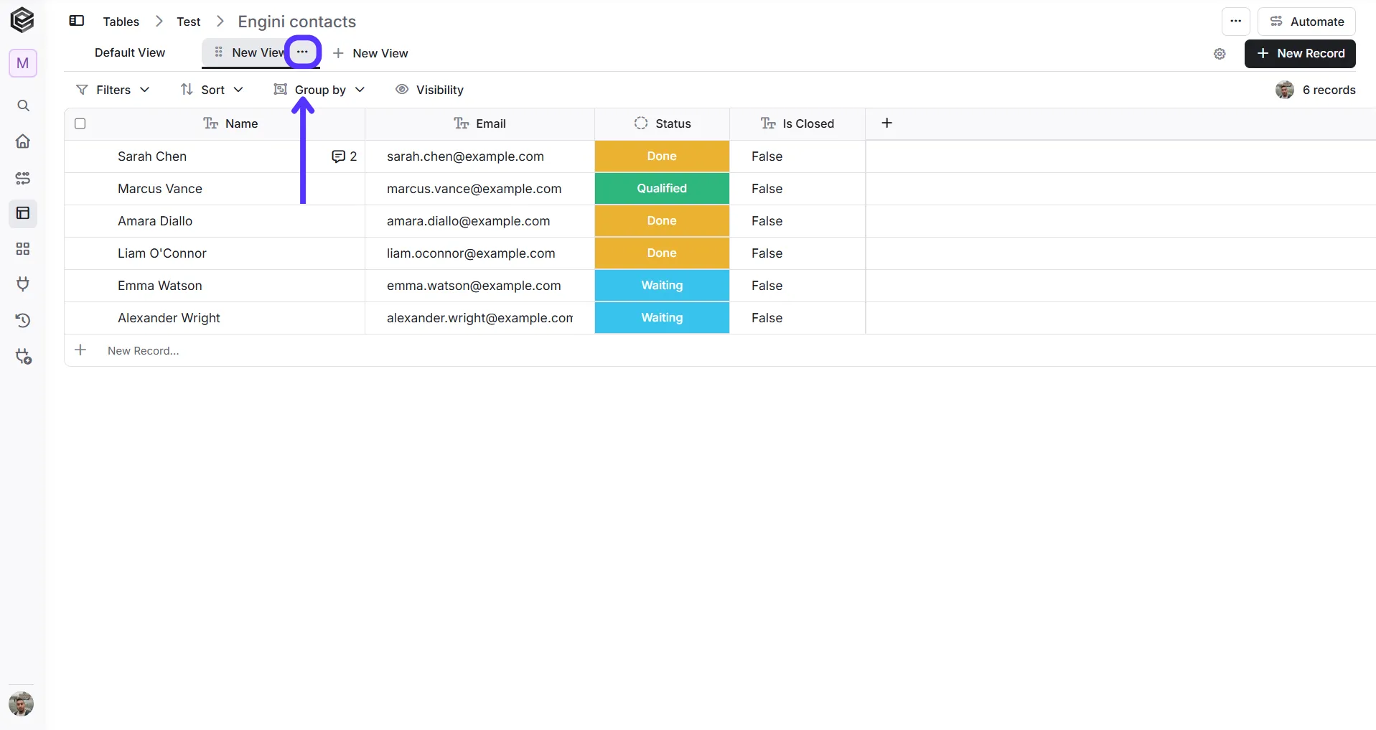Screen dimensions: 1376x730
Task: Click the comment icon on Sarah Chen row
Action: tap(338, 156)
